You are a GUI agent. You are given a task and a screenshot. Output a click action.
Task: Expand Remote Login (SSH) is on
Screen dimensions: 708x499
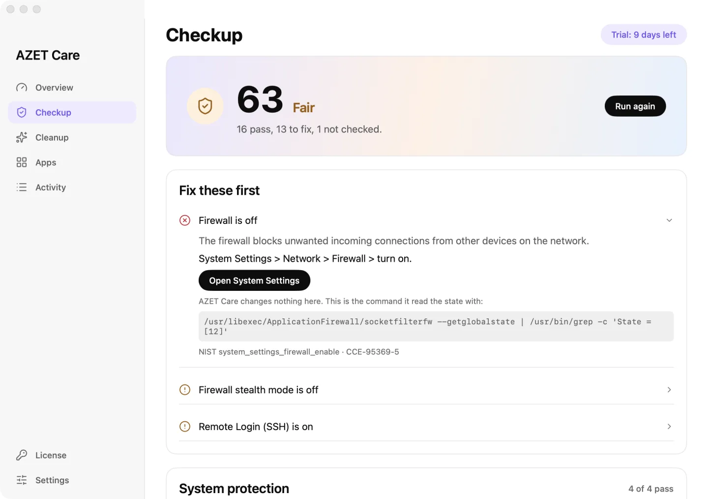click(x=669, y=427)
